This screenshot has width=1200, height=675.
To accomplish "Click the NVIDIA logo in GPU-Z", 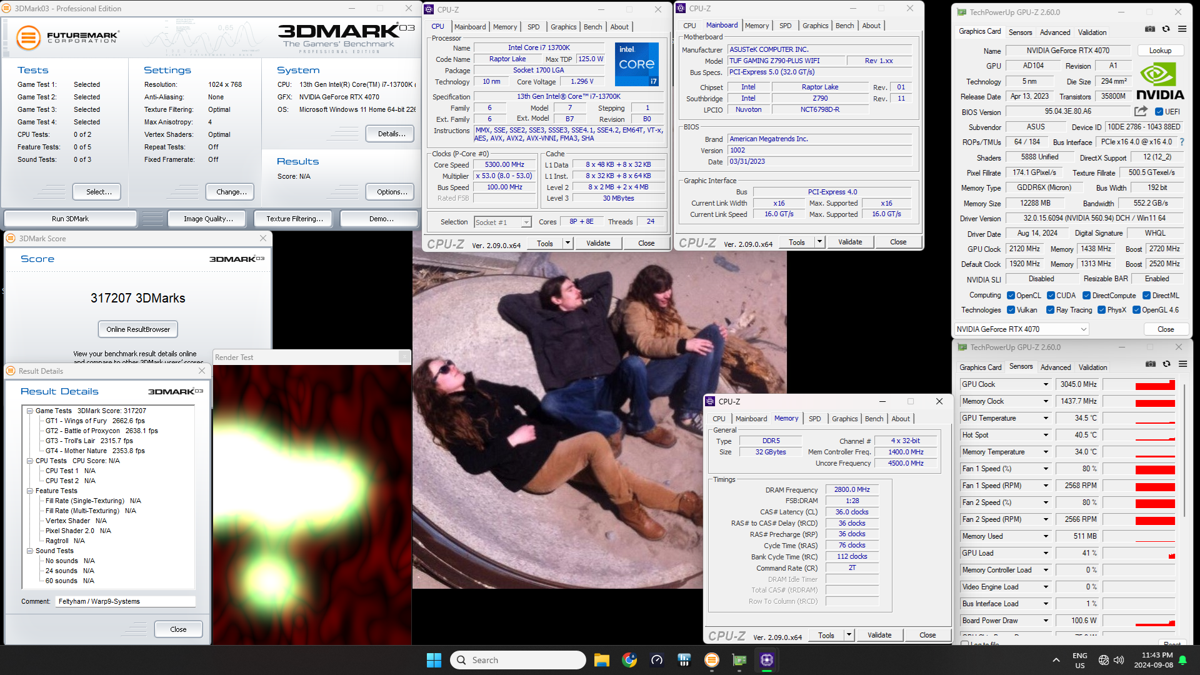I will coord(1160,81).
